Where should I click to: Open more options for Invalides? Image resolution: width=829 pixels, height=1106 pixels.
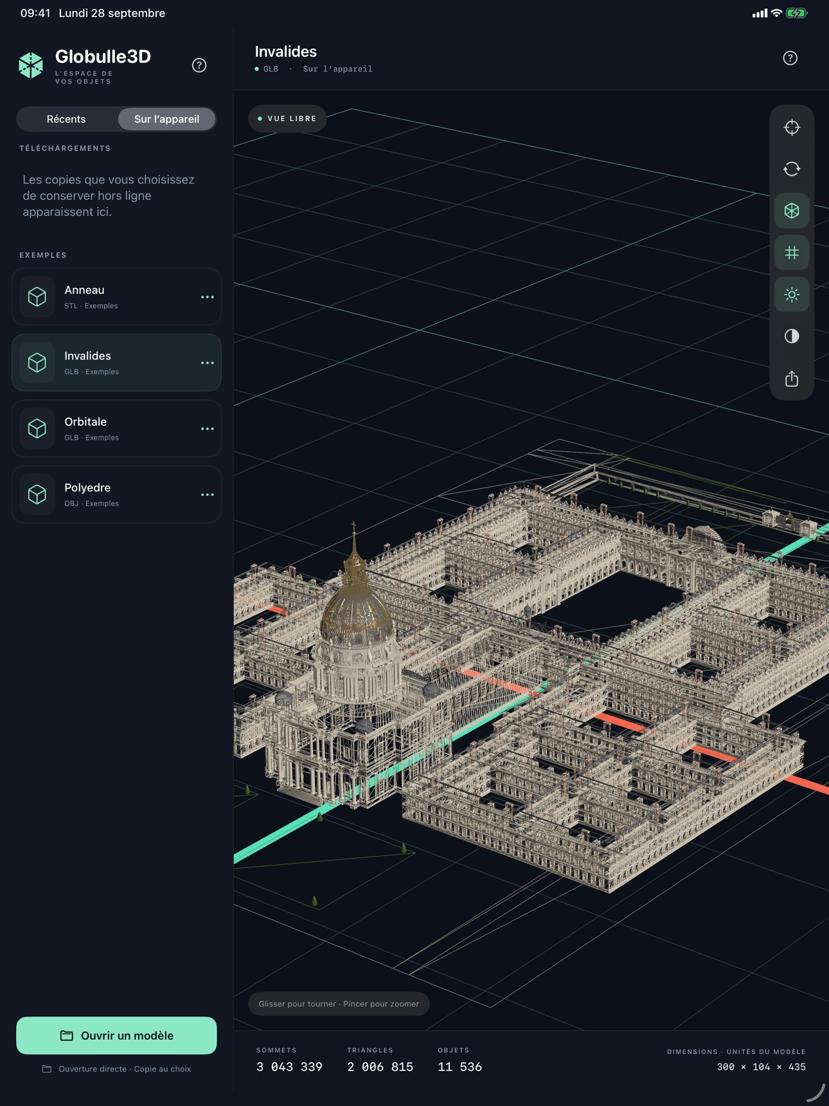[x=207, y=363]
